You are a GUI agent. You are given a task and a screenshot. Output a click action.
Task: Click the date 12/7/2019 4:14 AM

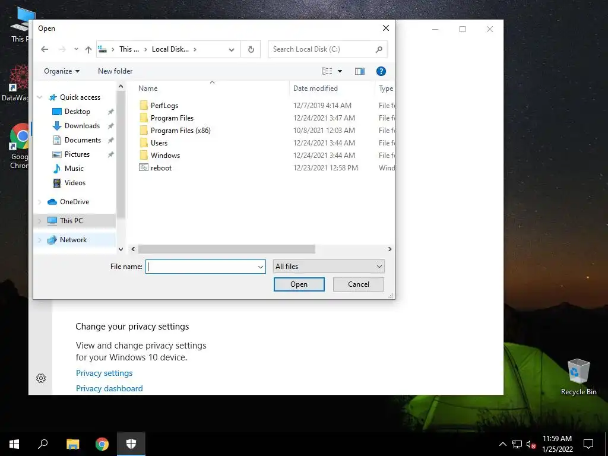point(322,106)
